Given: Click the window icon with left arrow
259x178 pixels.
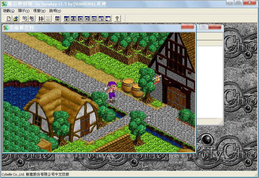Looking at the screenshot, I should 80,19.
